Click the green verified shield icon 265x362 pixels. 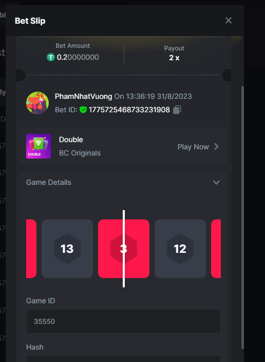click(83, 110)
